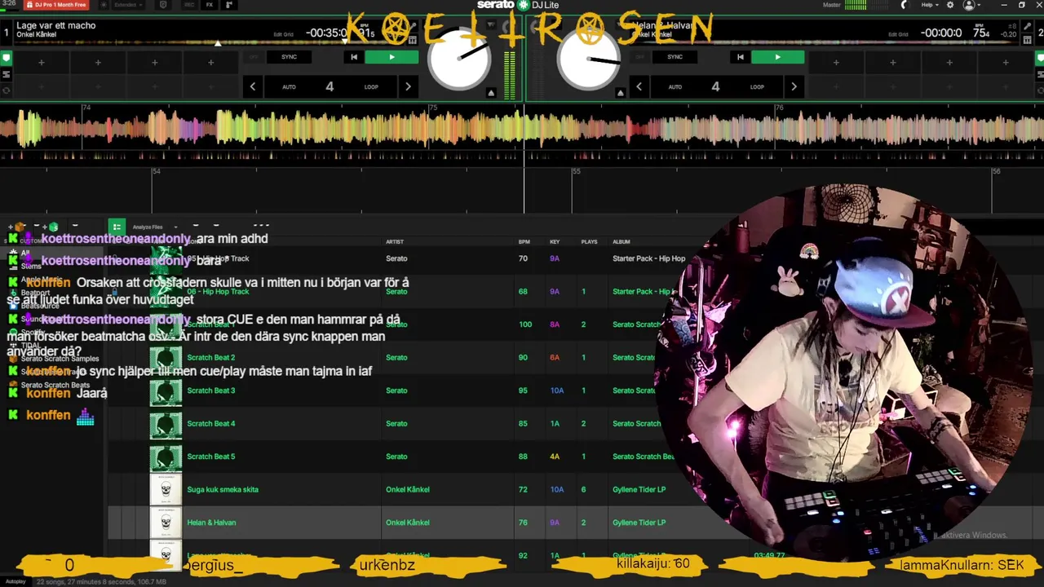Double right deck auto loop size

pos(794,86)
